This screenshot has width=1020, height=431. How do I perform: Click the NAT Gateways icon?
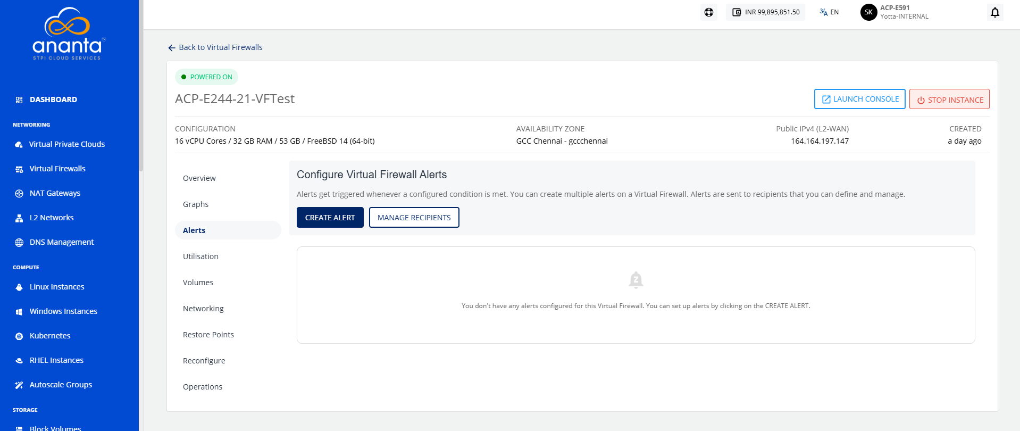[x=19, y=194]
